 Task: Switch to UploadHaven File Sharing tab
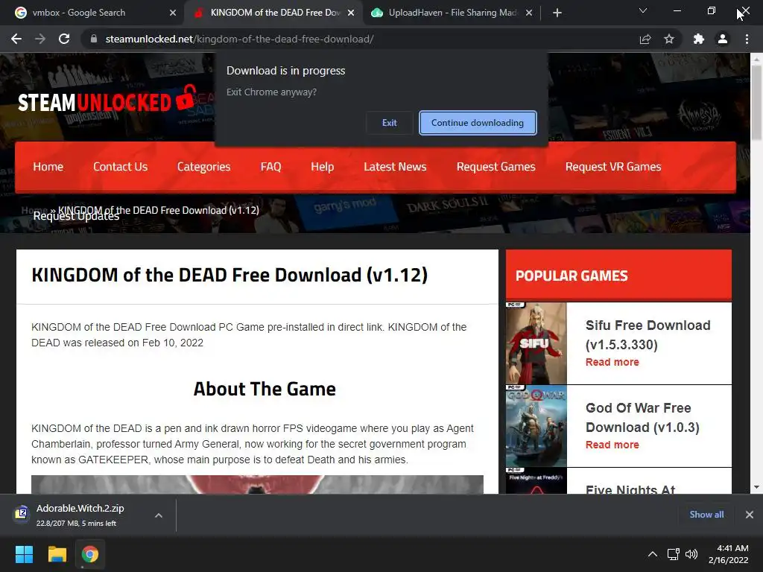[x=452, y=13]
